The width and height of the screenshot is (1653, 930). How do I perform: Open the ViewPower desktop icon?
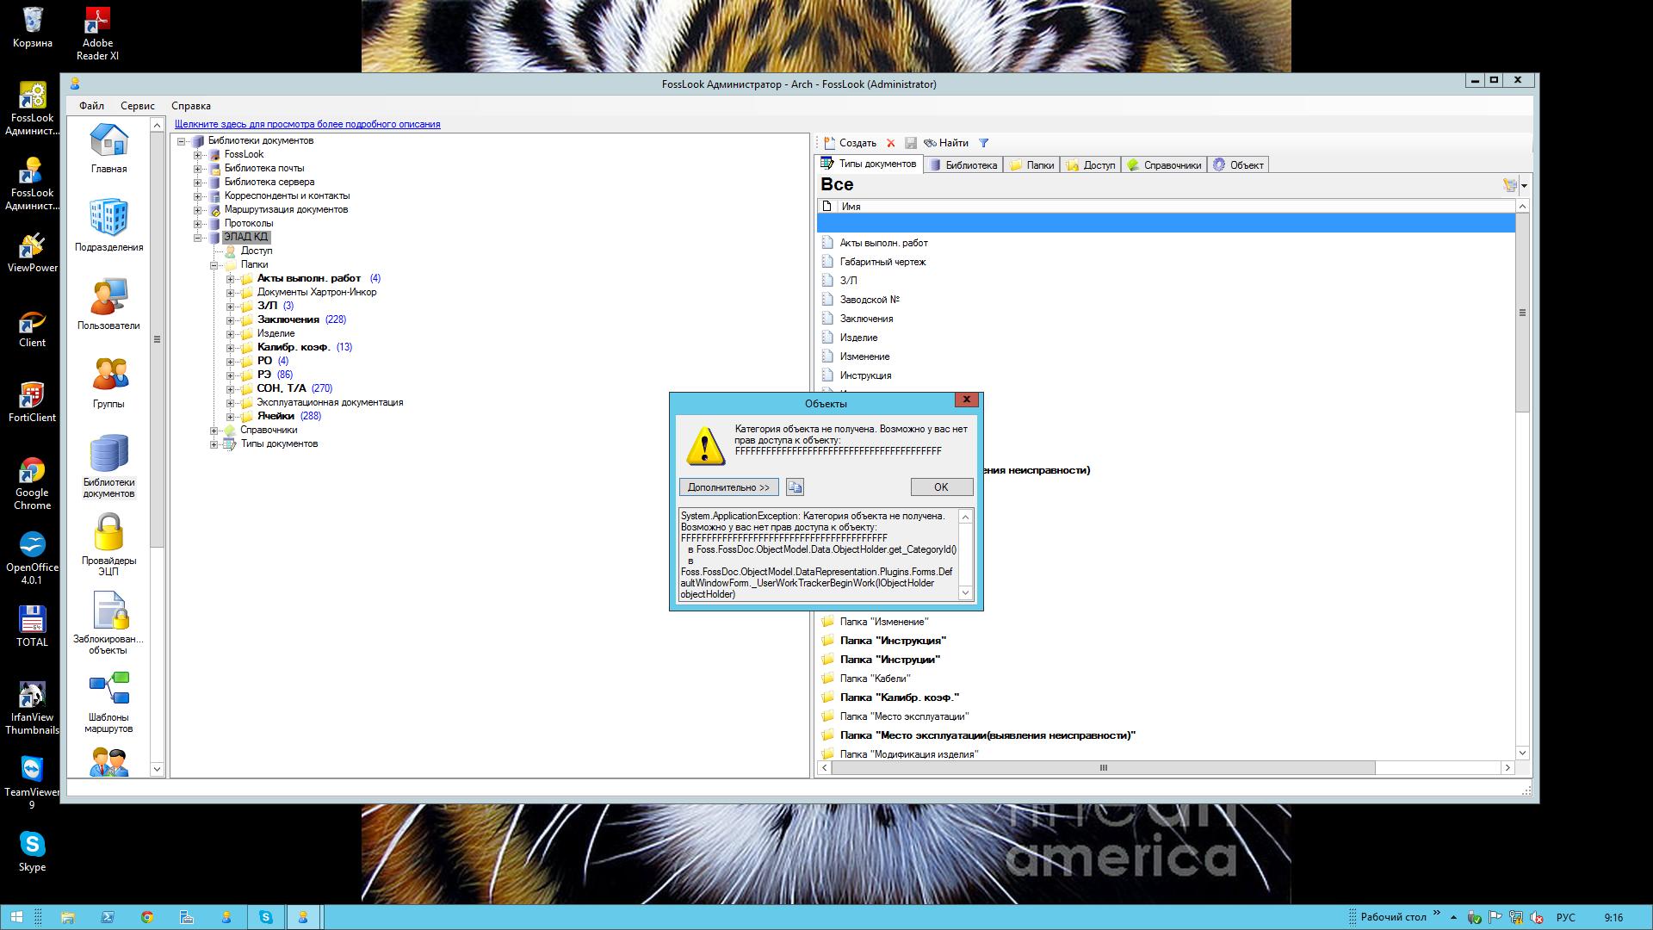[x=33, y=252]
